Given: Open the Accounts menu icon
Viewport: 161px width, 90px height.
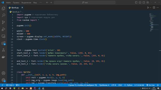Looking at the screenshot, I should pos(3,73).
